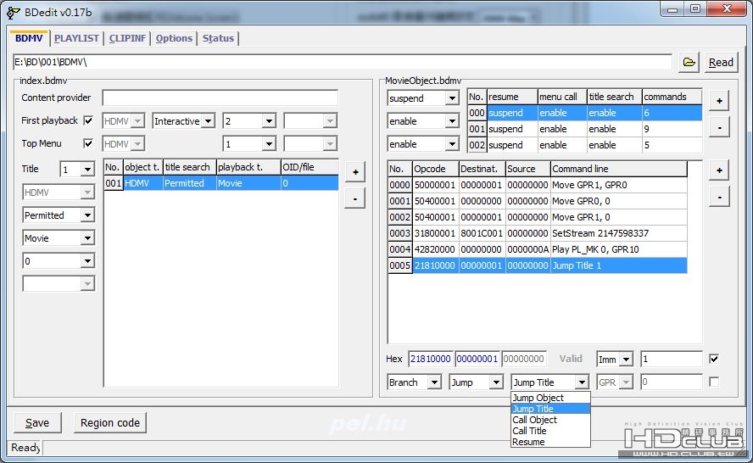
Task: Uncheck the checkbox next to Imm value 1
Action: pos(714,359)
